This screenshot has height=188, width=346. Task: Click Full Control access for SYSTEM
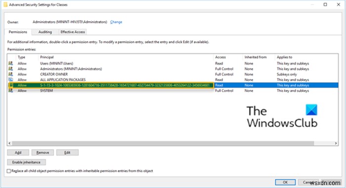224,91
